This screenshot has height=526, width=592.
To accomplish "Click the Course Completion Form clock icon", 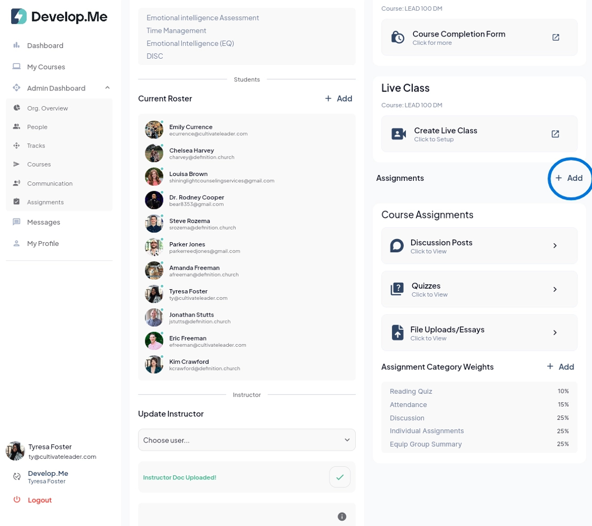I will [x=397, y=38].
